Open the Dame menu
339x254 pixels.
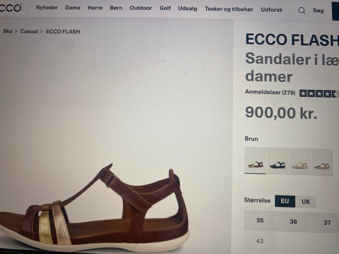tap(73, 8)
